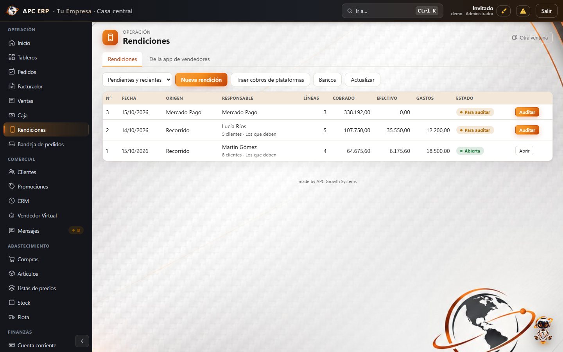The width and height of the screenshot is (563, 352).
Task: Open Artículos via its box icon
Action: (x=12, y=274)
